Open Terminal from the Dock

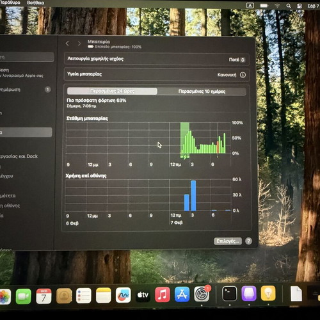(230, 294)
